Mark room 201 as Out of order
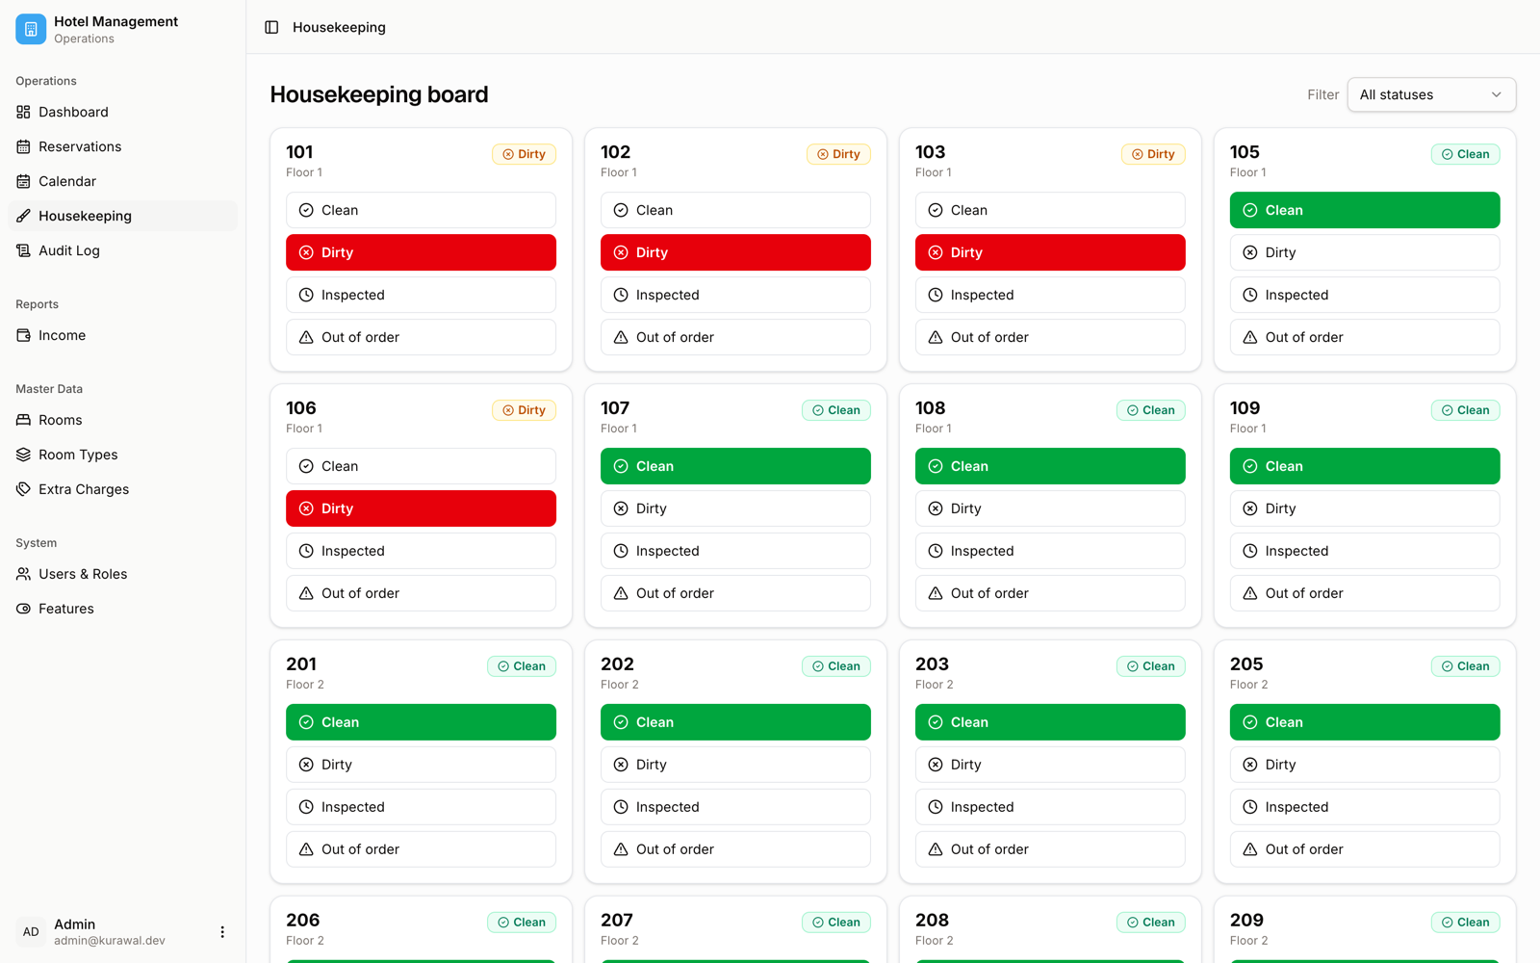The width and height of the screenshot is (1540, 963). tap(421, 849)
